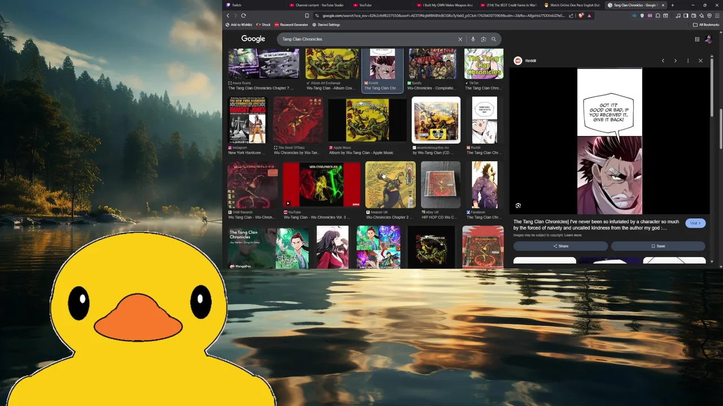The width and height of the screenshot is (723, 406).
Task: Open the Add to Wishlist bookmark
Action: tap(239, 25)
